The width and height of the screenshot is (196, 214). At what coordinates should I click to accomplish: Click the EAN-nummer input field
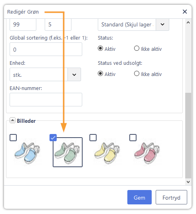(46, 100)
